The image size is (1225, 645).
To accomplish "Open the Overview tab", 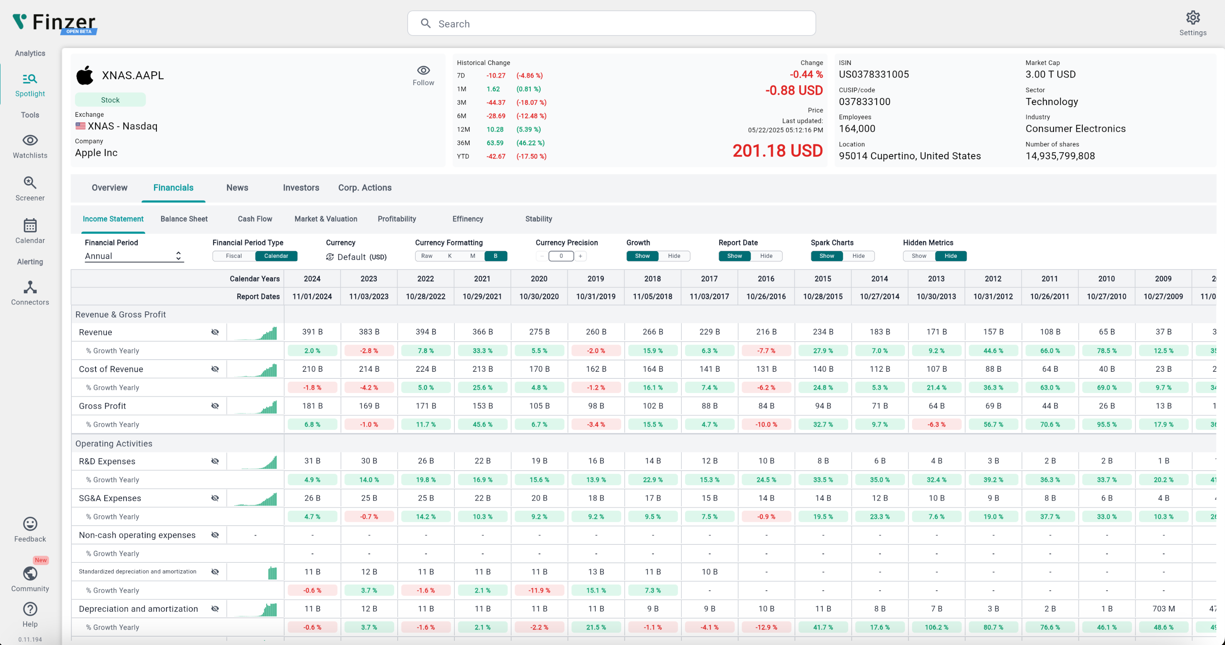I will (x=109, y=187).
